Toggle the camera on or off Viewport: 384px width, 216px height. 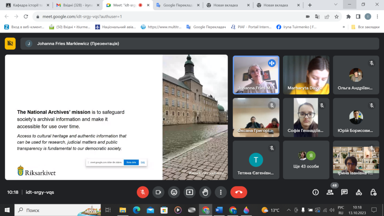[x=158, y=192]
